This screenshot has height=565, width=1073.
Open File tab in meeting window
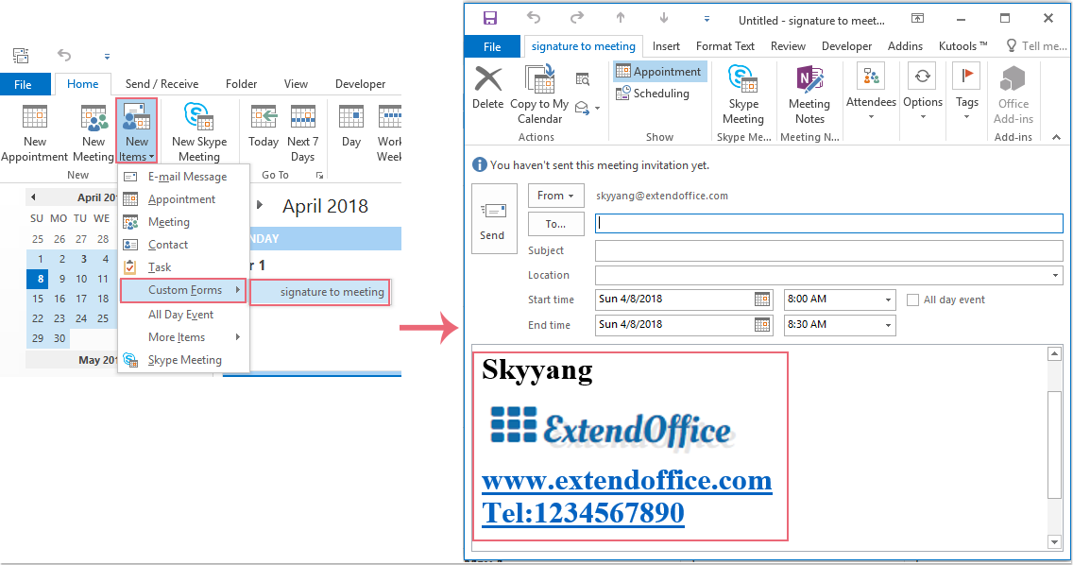click(x=492, y=46)
